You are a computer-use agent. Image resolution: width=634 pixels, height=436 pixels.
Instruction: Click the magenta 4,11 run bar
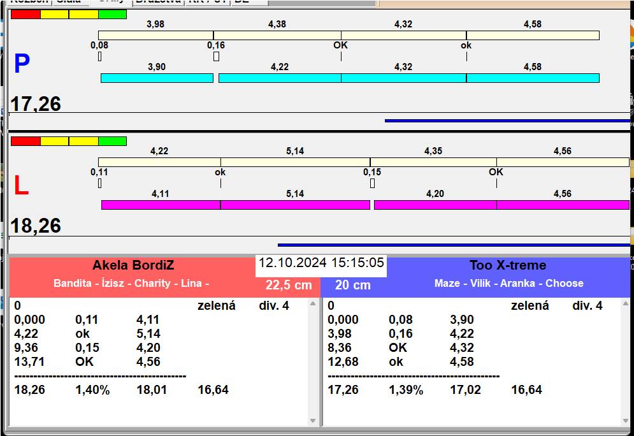coord(161,205)
